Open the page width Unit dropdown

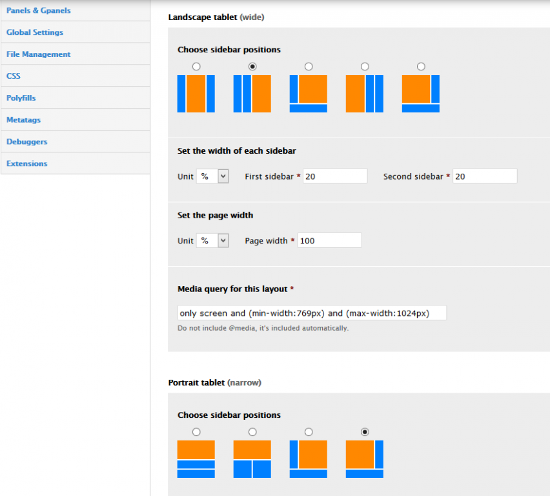(213, 241)
